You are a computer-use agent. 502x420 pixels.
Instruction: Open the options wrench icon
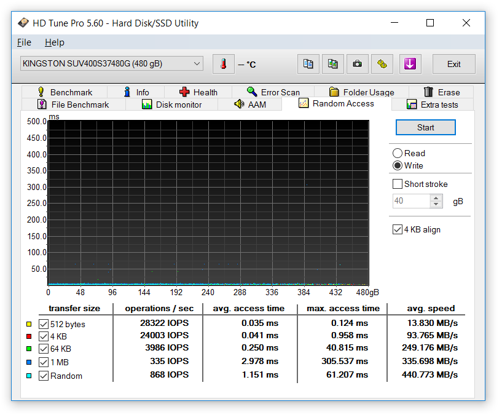pyautogui.click(x=382, y=64)
